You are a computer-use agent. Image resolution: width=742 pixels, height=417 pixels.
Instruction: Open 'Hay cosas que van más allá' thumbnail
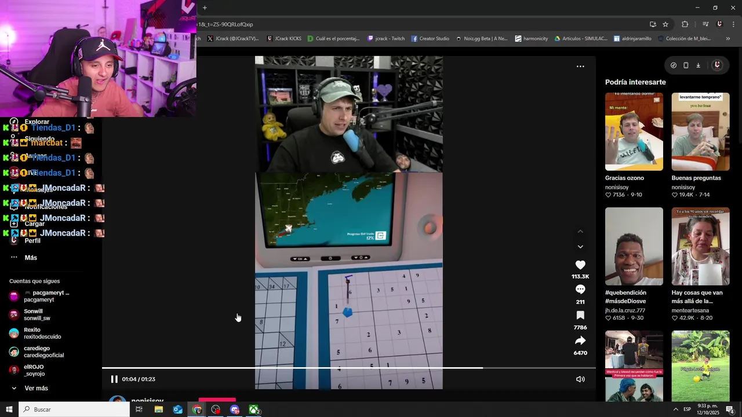click(x=701, y=246)
